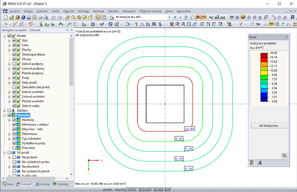Click the dark blue legend swatch
Image resolution: width=297 pixels, height=192 pixels.
[x=264, y=99]
